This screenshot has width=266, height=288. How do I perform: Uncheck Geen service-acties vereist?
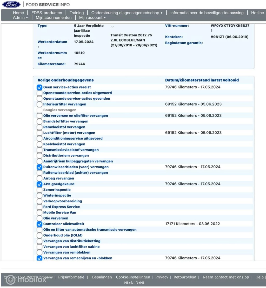click(39, 87)
